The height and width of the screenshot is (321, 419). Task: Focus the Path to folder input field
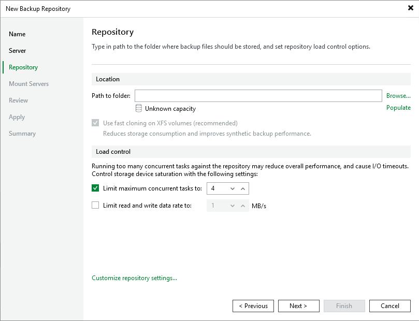pyautogui.click(x=258, y=96)
